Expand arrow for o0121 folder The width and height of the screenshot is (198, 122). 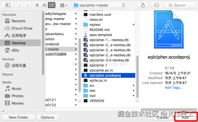click(x=76, y=100)
